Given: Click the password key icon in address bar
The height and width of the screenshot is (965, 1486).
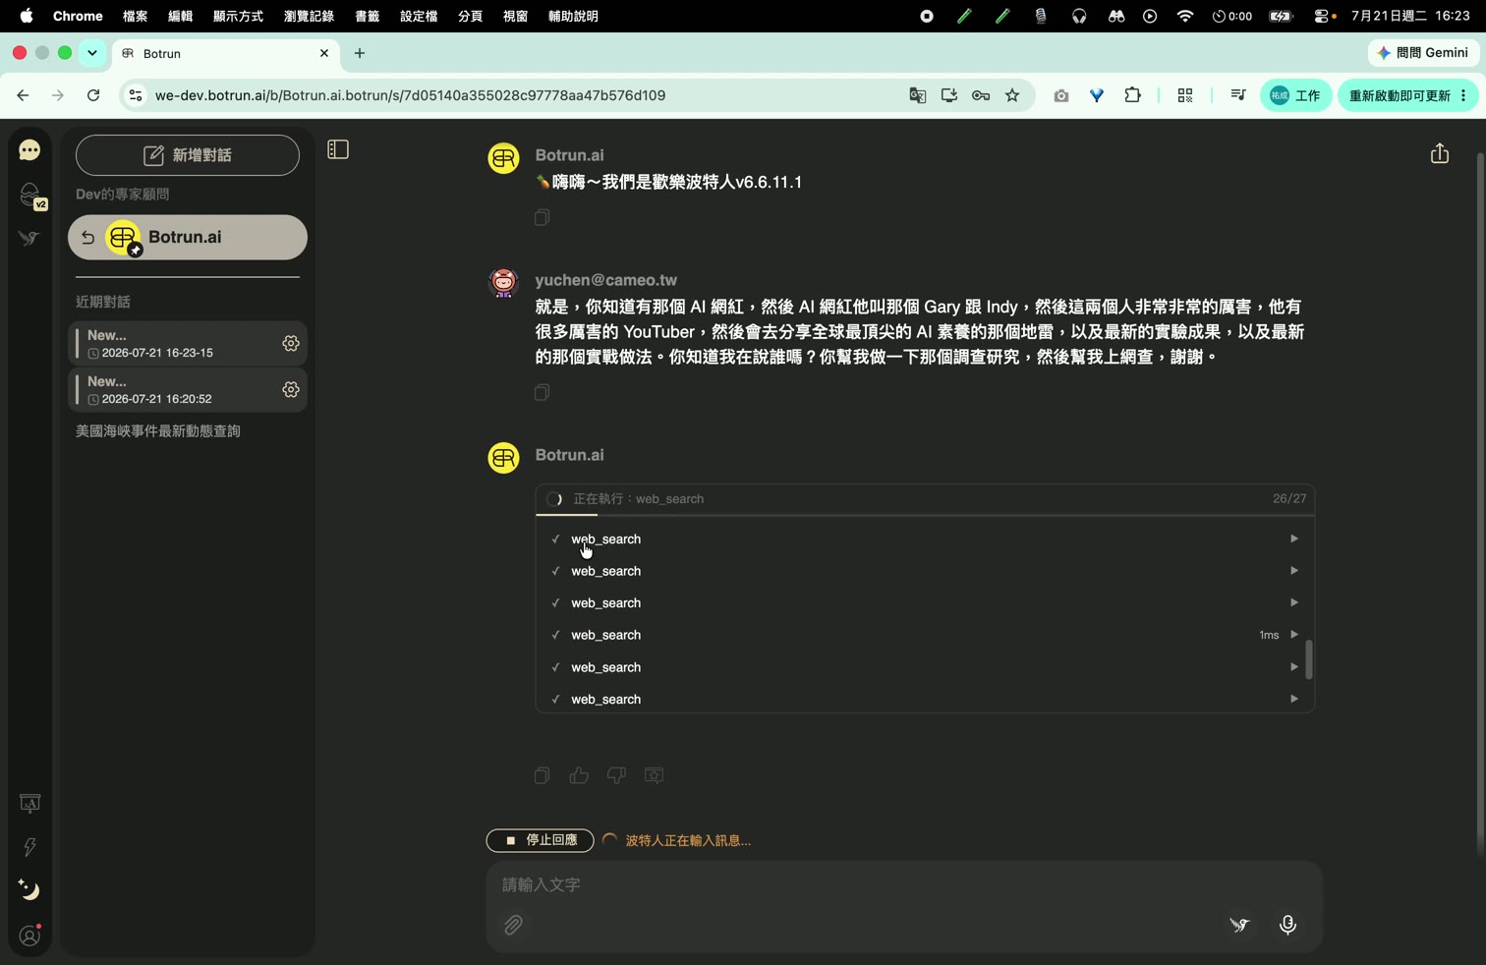Looking at the screenshot, I should point(981,95).
